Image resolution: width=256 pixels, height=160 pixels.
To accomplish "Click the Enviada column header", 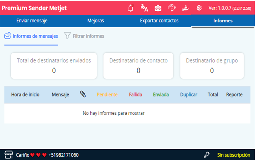I will 161,94.
